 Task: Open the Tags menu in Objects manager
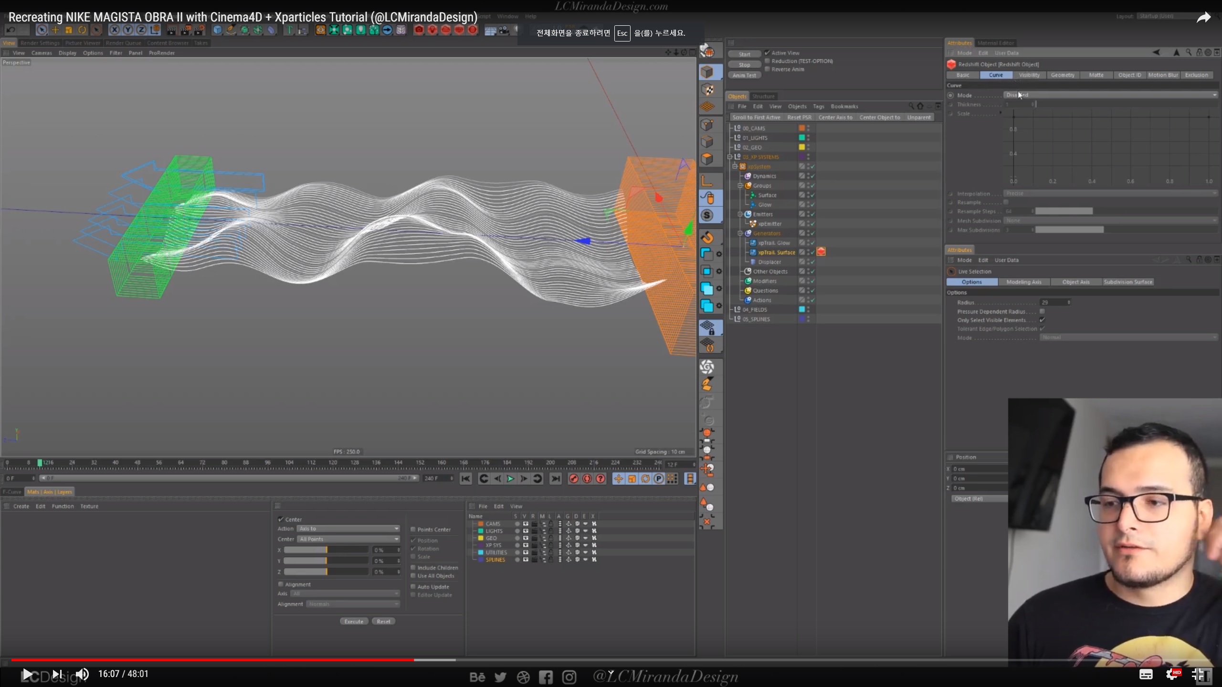pos(819,106)
